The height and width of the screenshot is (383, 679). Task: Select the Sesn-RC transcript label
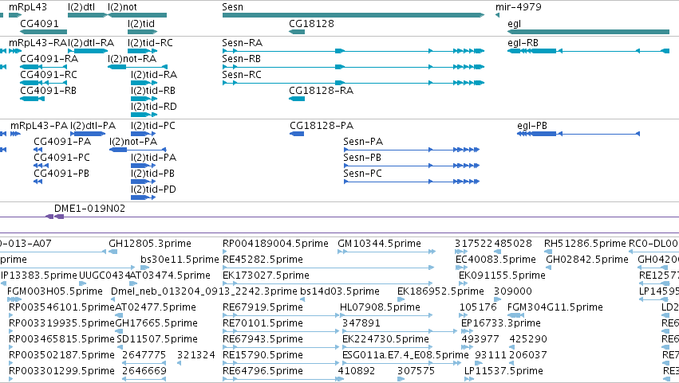[x=242, y=75]
